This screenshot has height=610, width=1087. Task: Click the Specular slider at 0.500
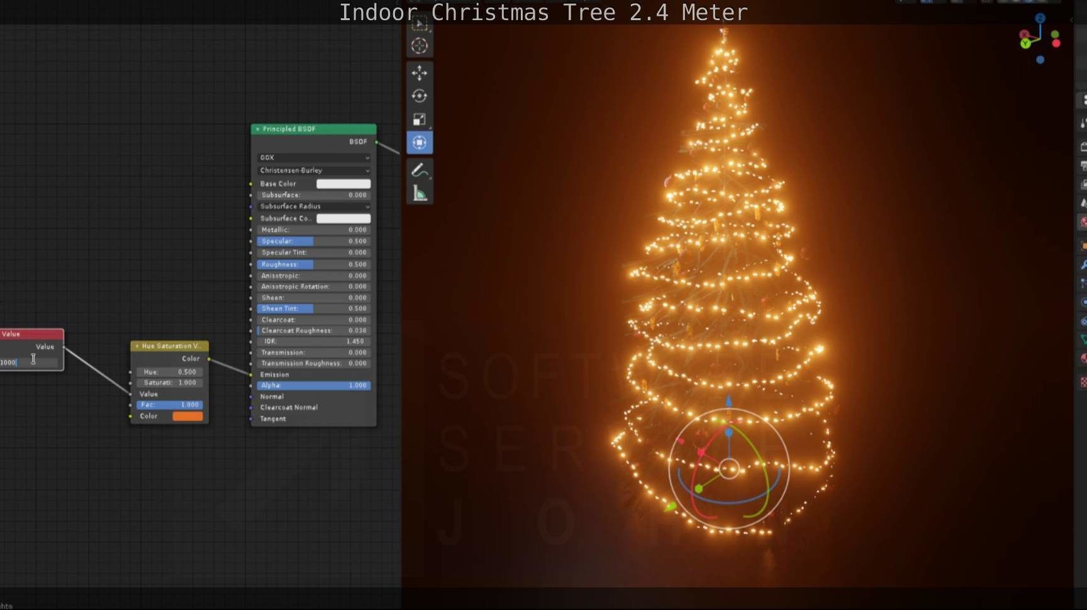[314, 241]
